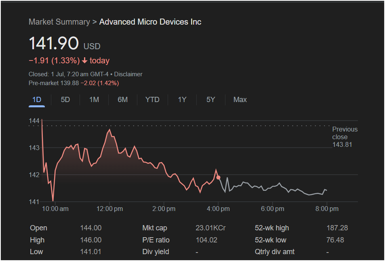The width and height of the screenshot is (385, 261).
Task: Click the Low row label
Action: pos(36,252)
